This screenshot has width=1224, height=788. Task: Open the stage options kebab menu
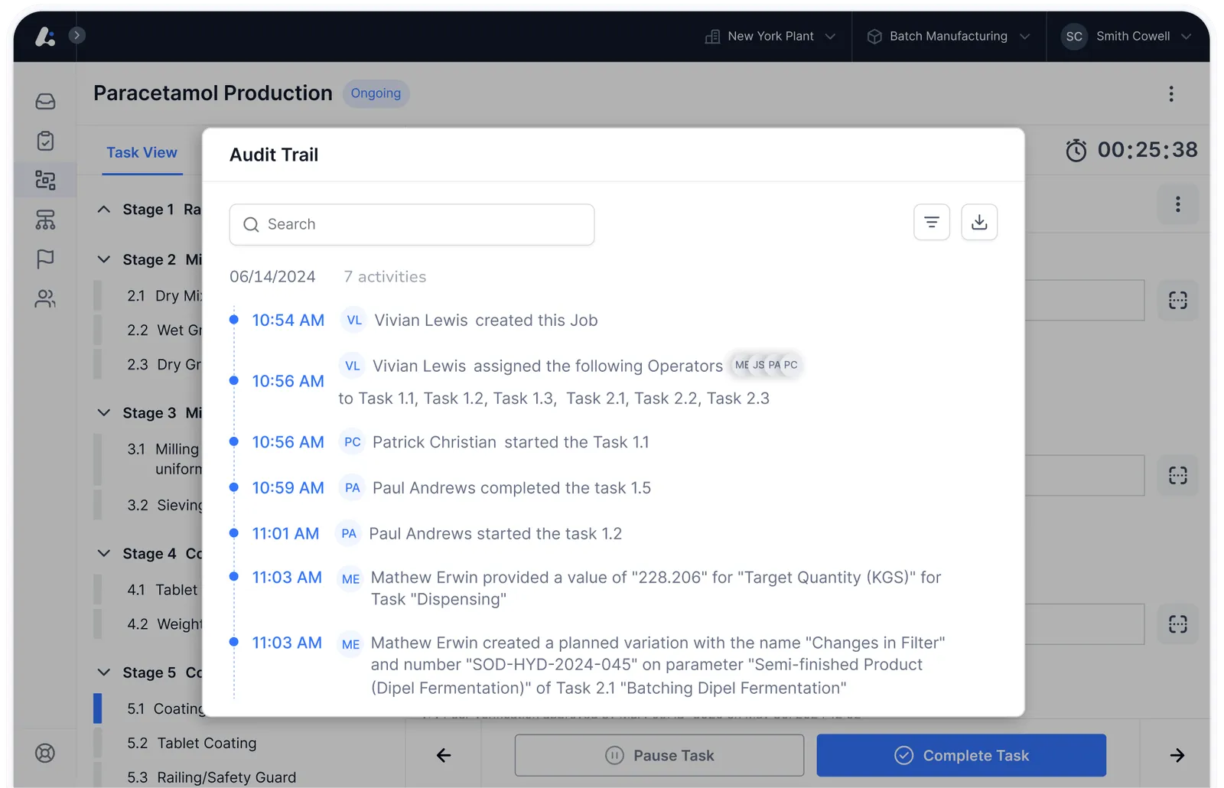pos(1177,204)
